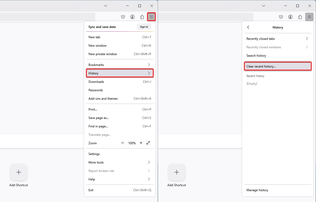This screenshot has width=316, height=202.
Task: Open Extensions puzzle icon in left window
Action: coord(142,17)
